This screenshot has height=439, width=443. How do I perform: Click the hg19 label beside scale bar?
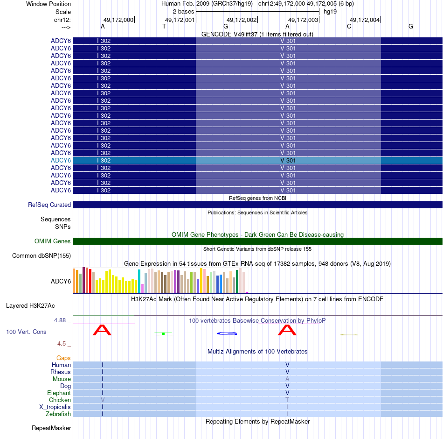click(330, 12)
